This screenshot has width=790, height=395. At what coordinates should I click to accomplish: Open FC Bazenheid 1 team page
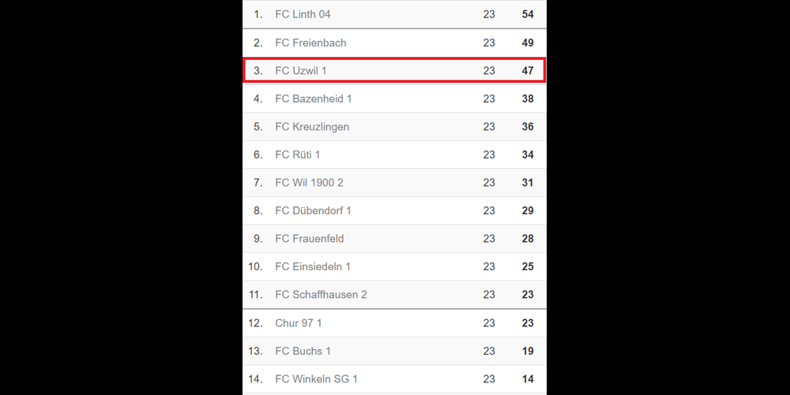(313, 99)
